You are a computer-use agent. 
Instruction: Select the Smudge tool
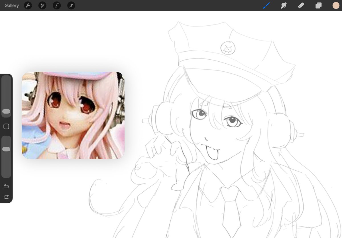coord(284,5)
